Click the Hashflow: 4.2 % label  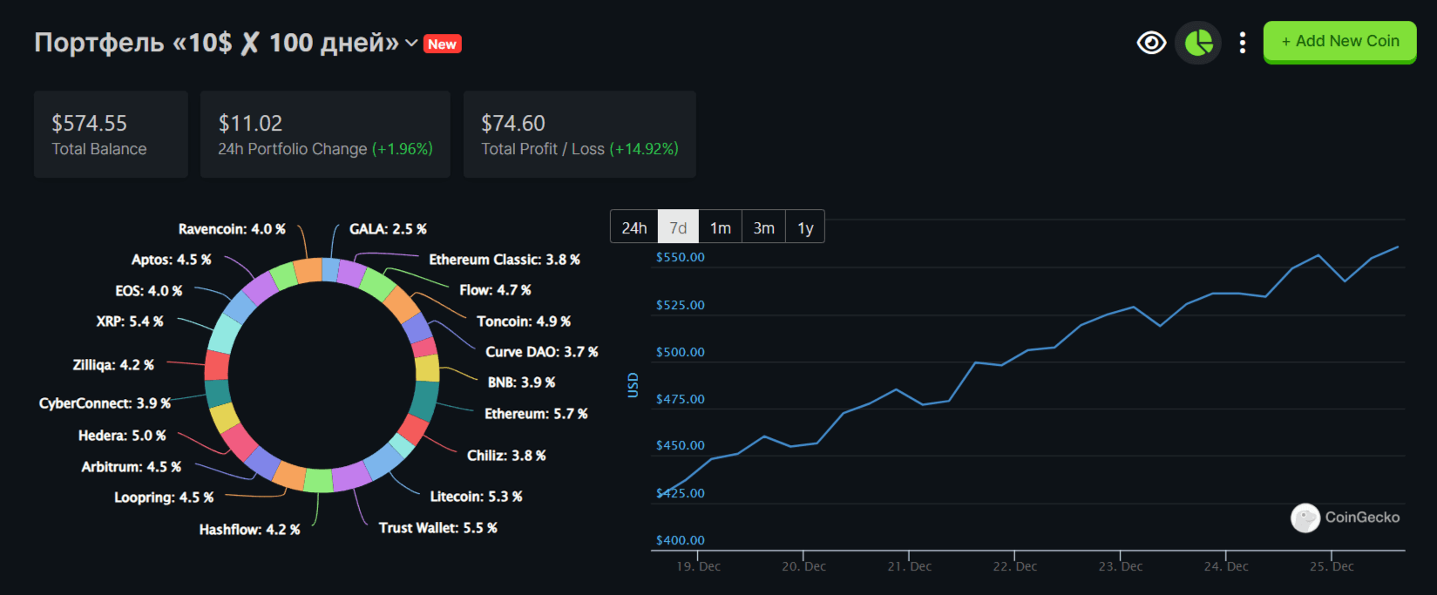(249, 530)
